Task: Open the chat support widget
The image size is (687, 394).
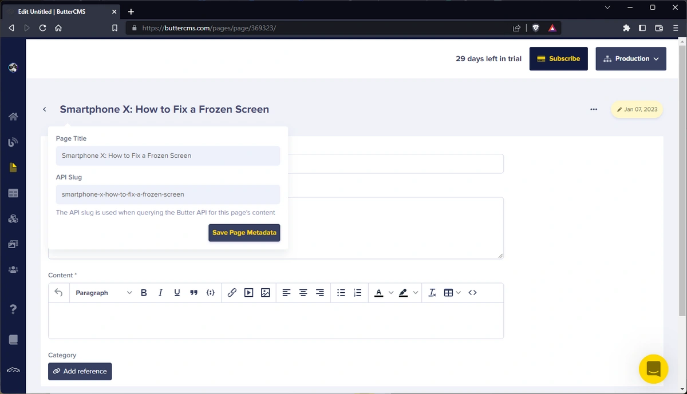Action: click(x=653, y=369)
